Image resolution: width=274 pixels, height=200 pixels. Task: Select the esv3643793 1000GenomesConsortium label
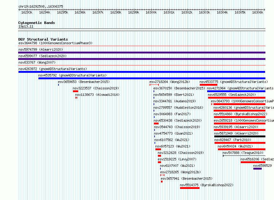tap(242, 101)
